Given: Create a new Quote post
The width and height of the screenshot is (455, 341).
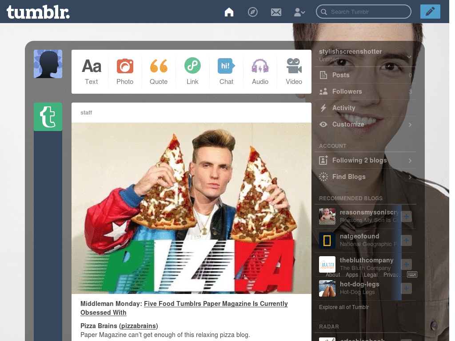Looking at the screenshot, I should [x=159, y=71].
